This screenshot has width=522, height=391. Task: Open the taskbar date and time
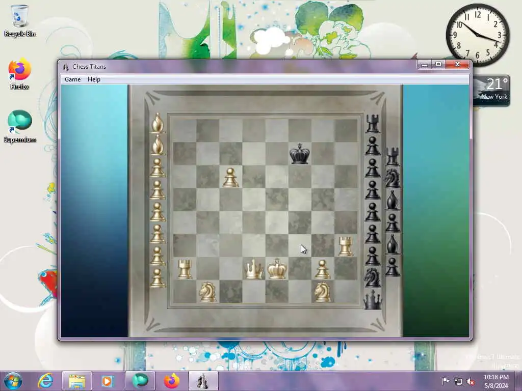click(x=496, y=381)
